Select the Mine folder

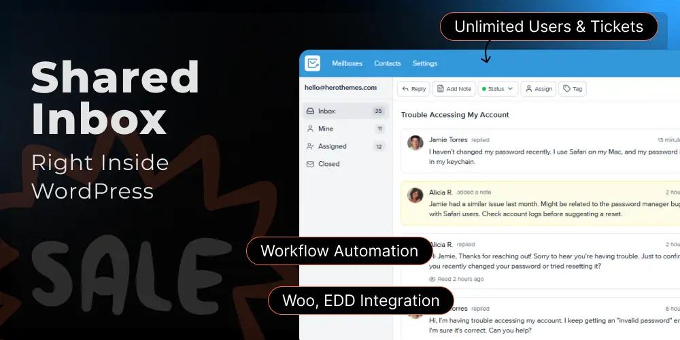pyautogui.click(x=326, y=129)
